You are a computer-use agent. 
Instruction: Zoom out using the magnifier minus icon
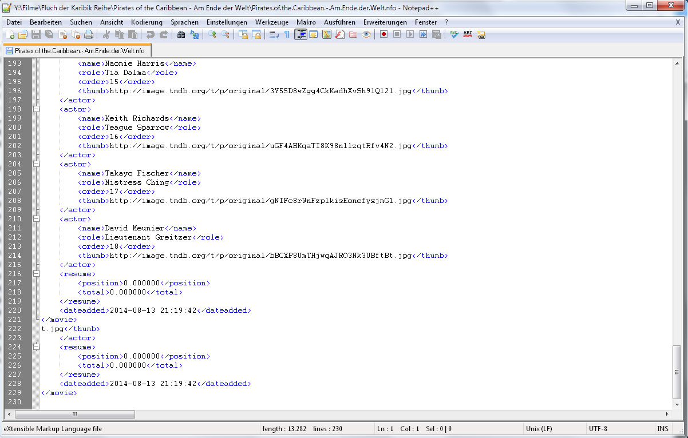click(225, 35)
